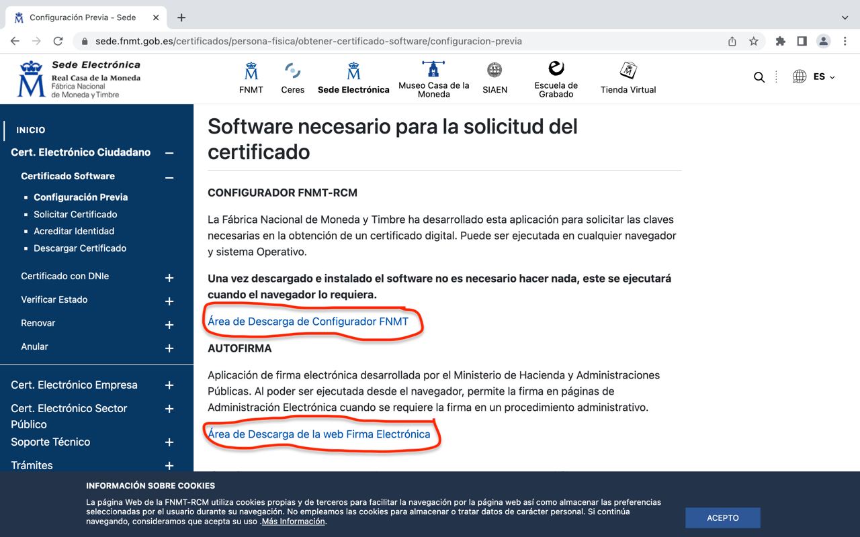The height and width of the screenshot is (537, 860).
Task: Open the Tienda Virtual icon
Action: (x=628, y=78)
